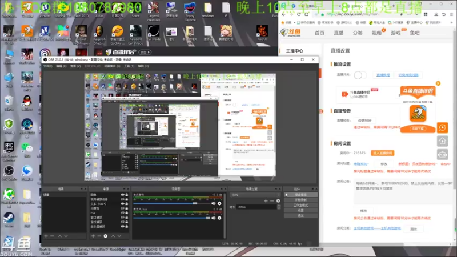Open the browser downloads icon
The height and width of the screenshot is (257, 457).
click(436, 14)
